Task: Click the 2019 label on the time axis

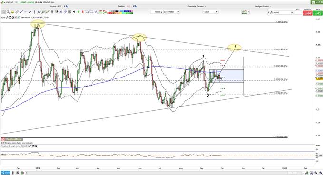Action: click(x=38, y=168)
